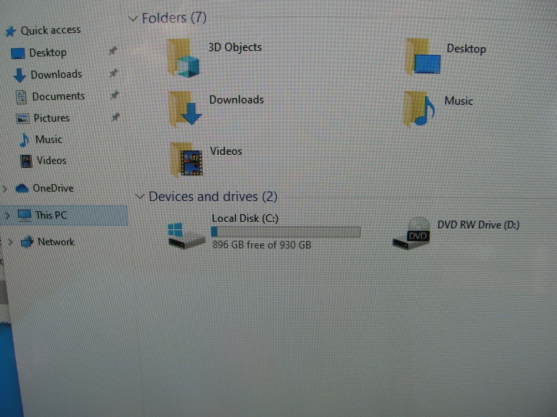
Task: Expand the This PC tree node
Action: (x=7, y=215)
